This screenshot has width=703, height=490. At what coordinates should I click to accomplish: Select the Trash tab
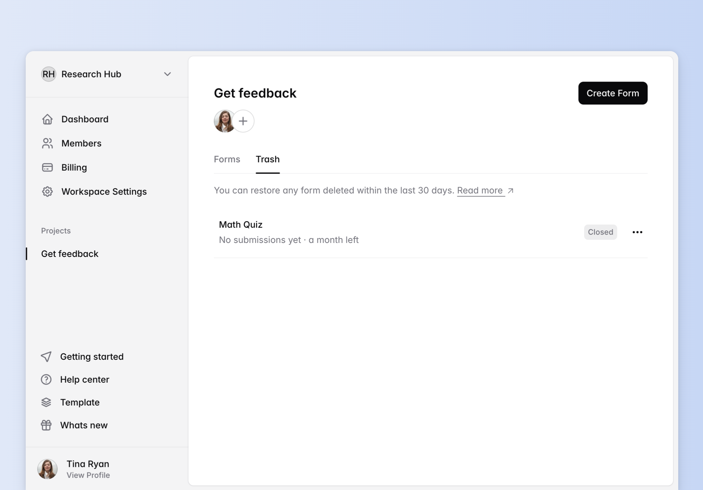coord(267,159)
